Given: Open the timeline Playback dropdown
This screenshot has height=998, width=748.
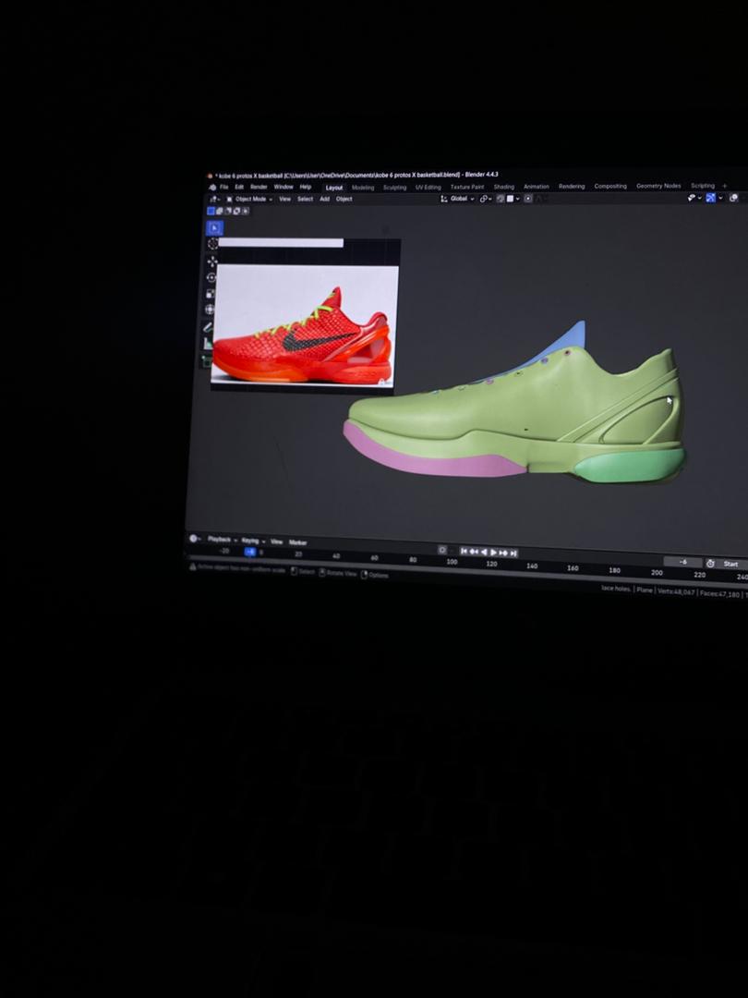Looking at the screenshot, I should tap(223, 540).
